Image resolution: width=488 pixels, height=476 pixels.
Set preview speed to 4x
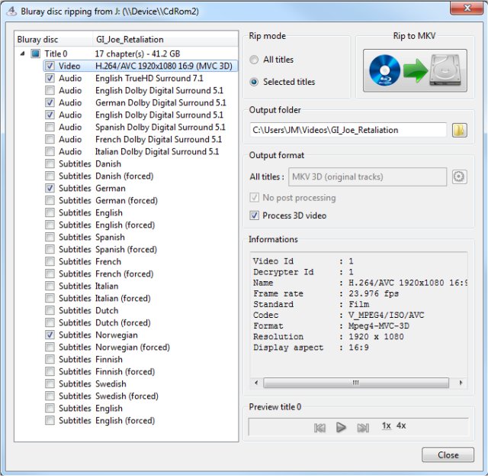[401, 426]
